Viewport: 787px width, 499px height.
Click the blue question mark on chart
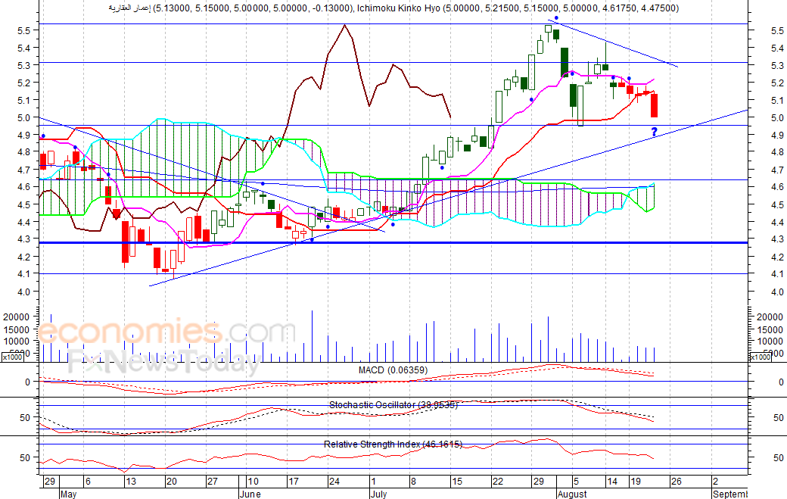tap(654, 132)
